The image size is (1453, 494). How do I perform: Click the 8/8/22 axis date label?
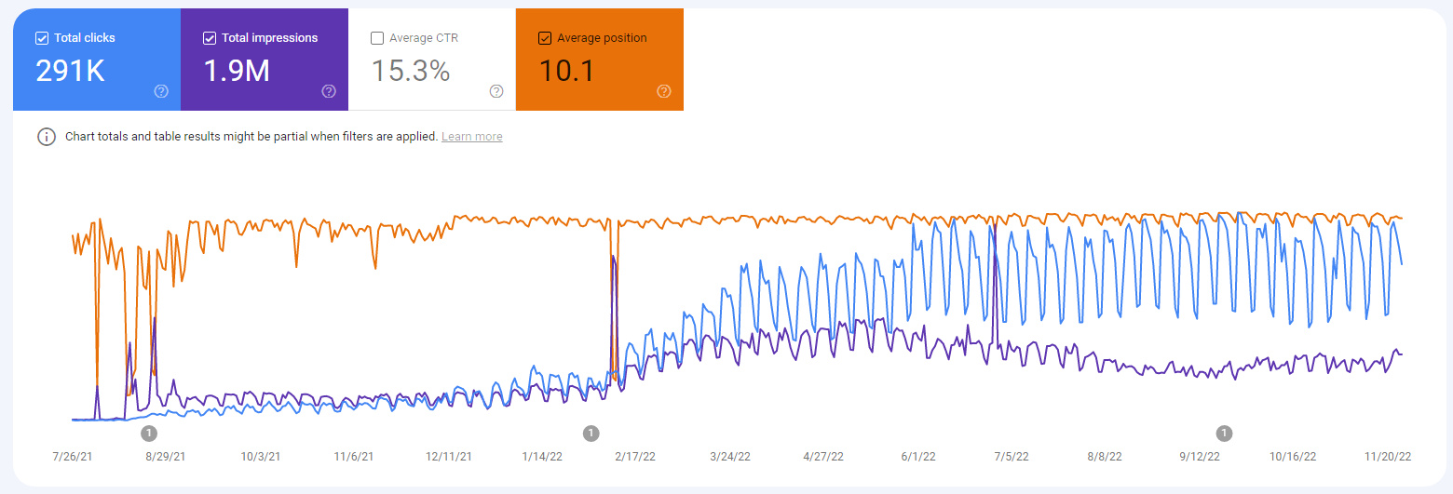point(1105,457)
